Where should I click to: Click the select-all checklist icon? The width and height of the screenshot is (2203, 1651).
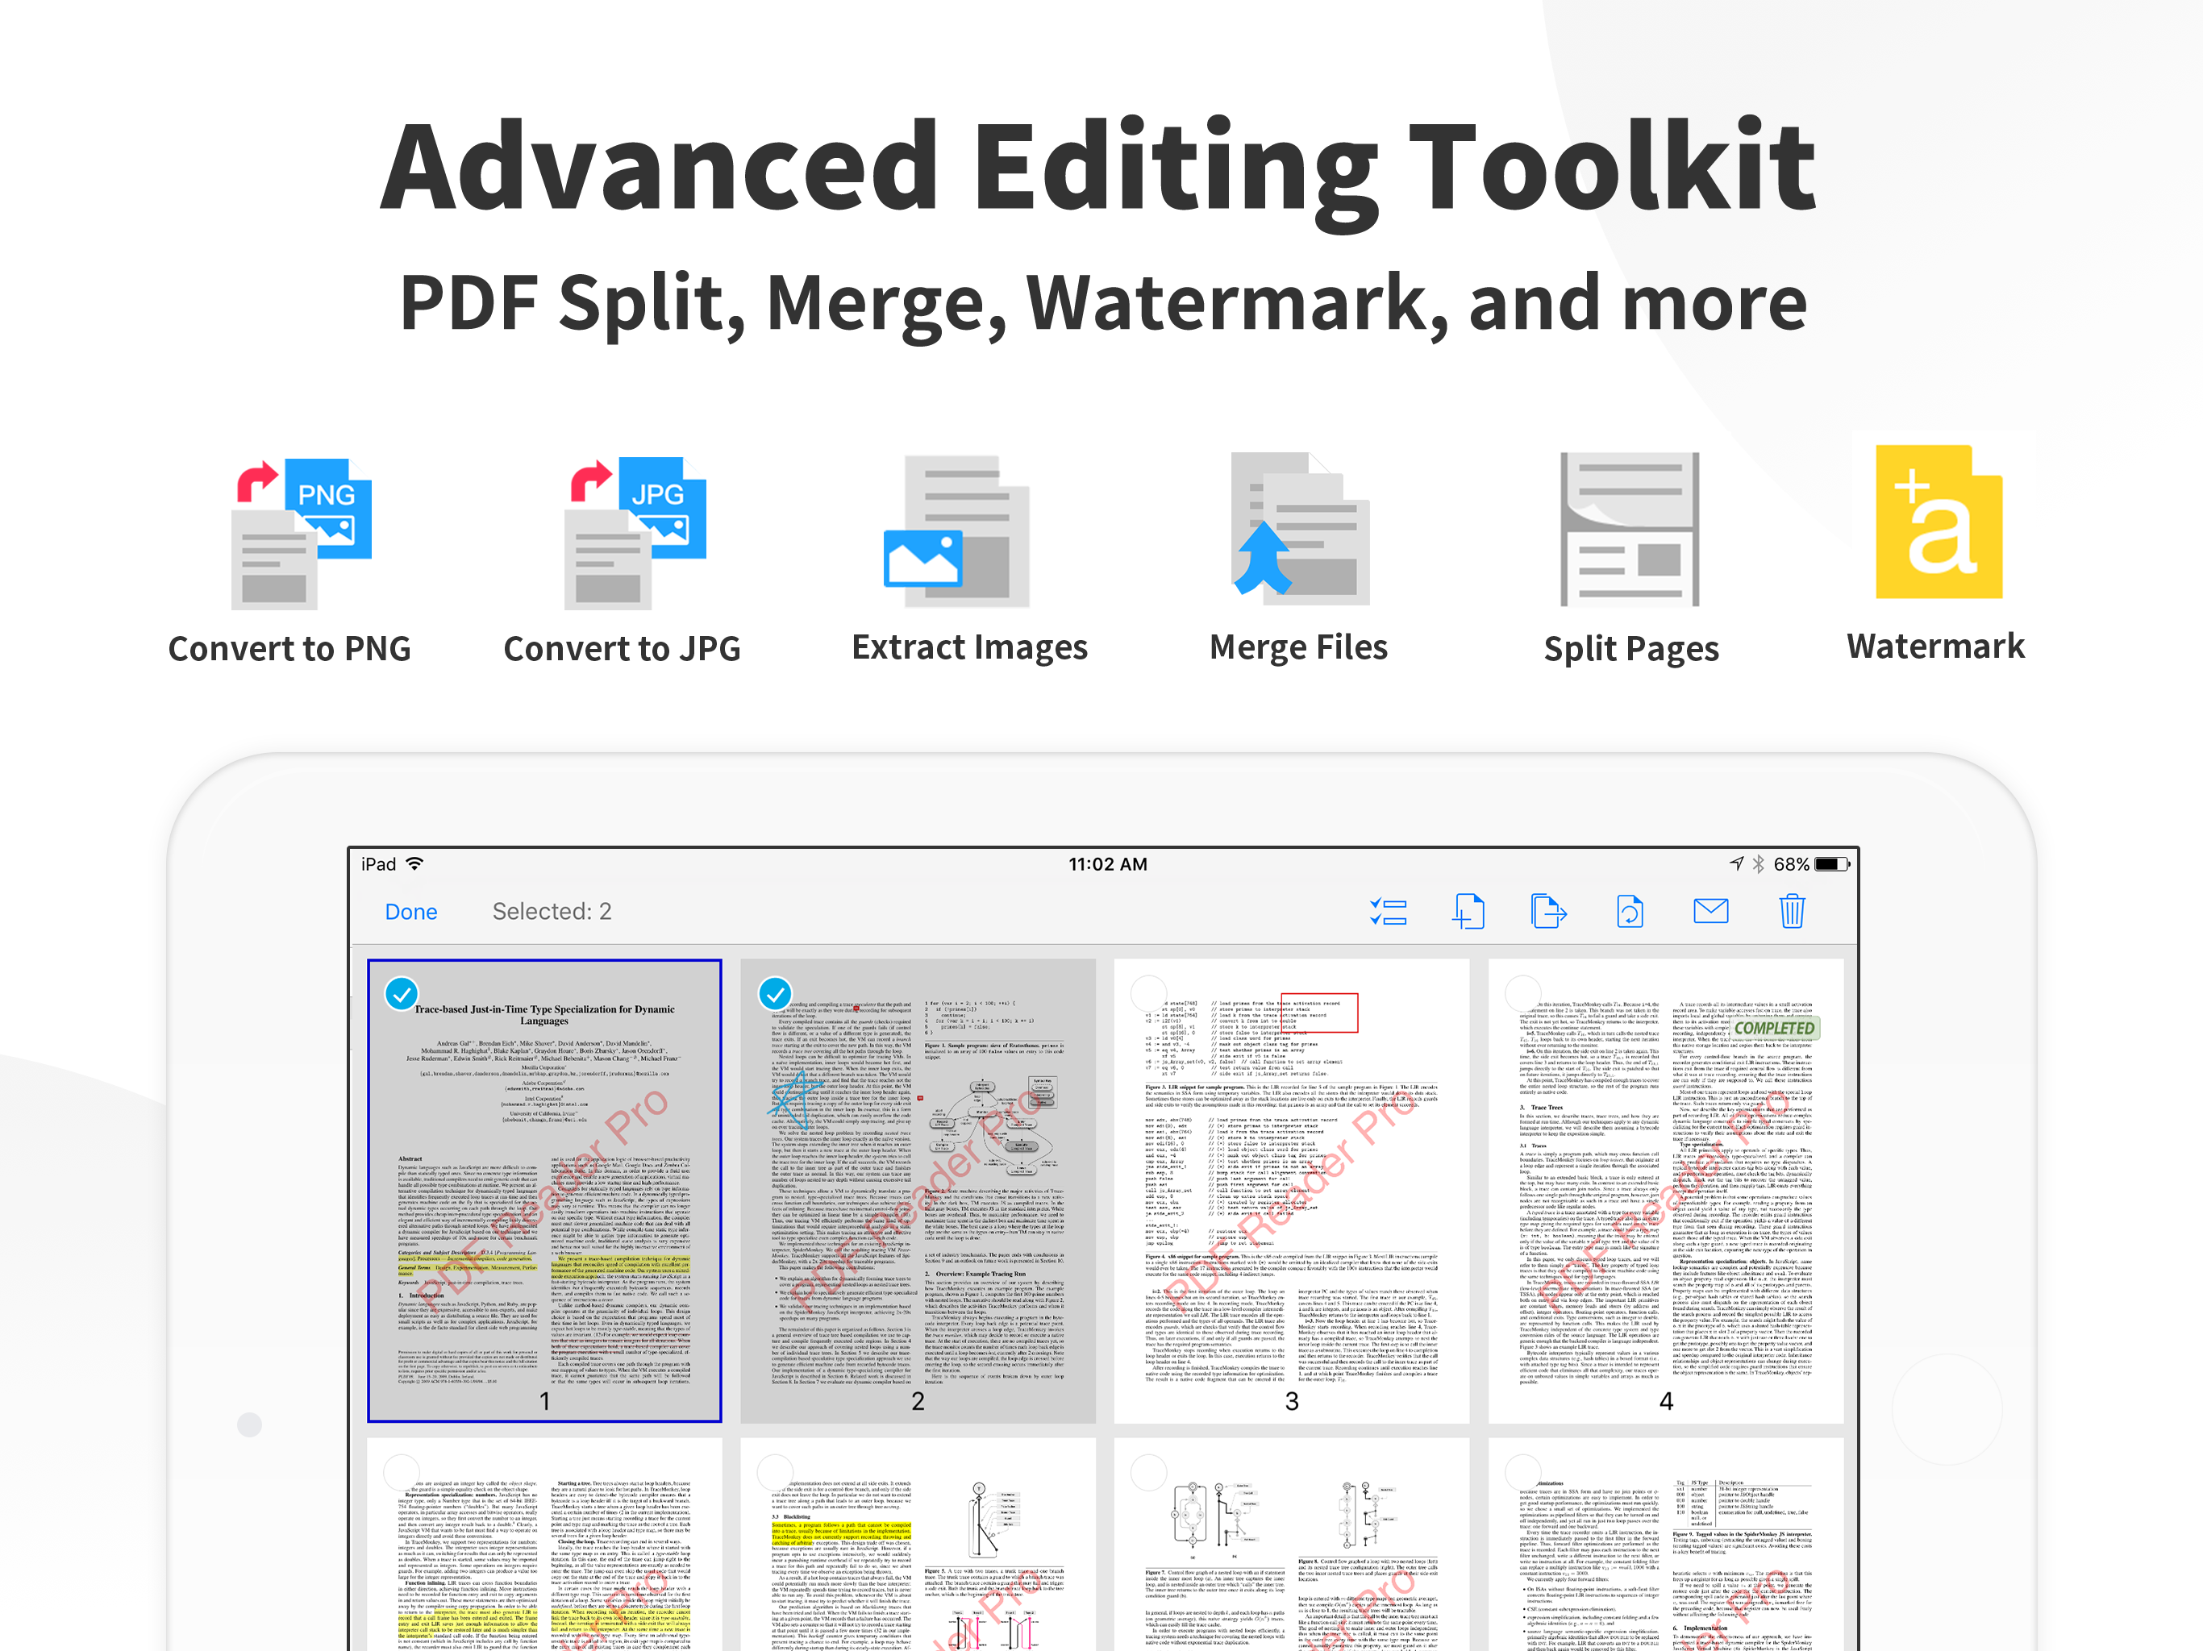(x=1387, y=911)
